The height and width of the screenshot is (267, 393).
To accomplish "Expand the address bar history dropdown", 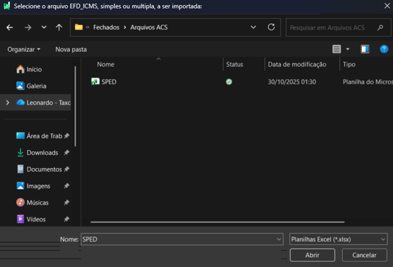I will (x=253, y=27).
